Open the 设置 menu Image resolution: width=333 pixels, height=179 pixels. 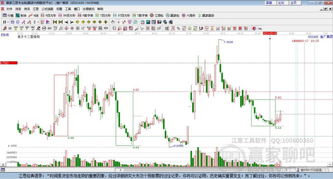pos(59,9)
